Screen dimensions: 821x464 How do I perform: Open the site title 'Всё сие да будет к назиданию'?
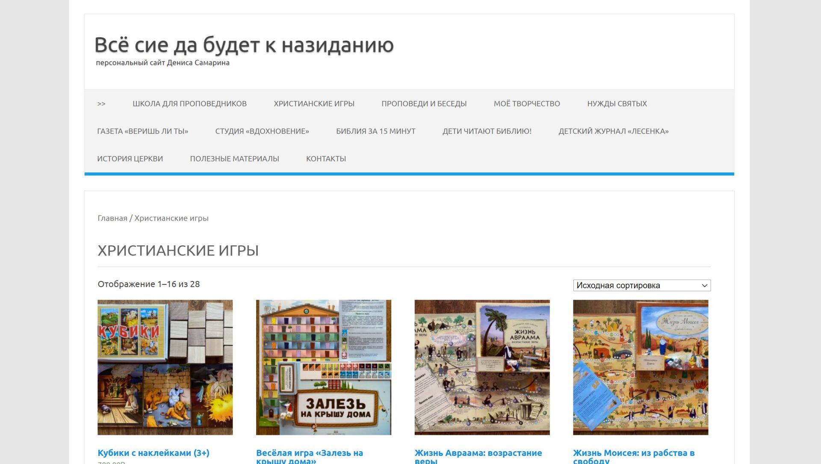pos(244,45)
